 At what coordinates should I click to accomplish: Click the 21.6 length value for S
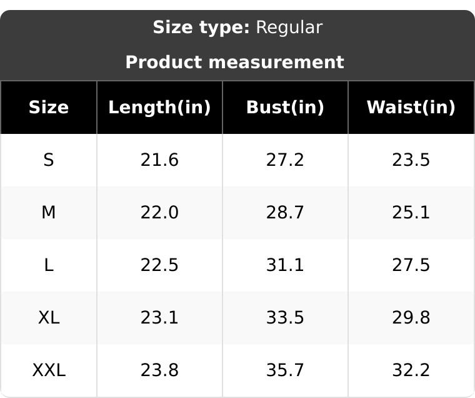(x=159, y=160)
